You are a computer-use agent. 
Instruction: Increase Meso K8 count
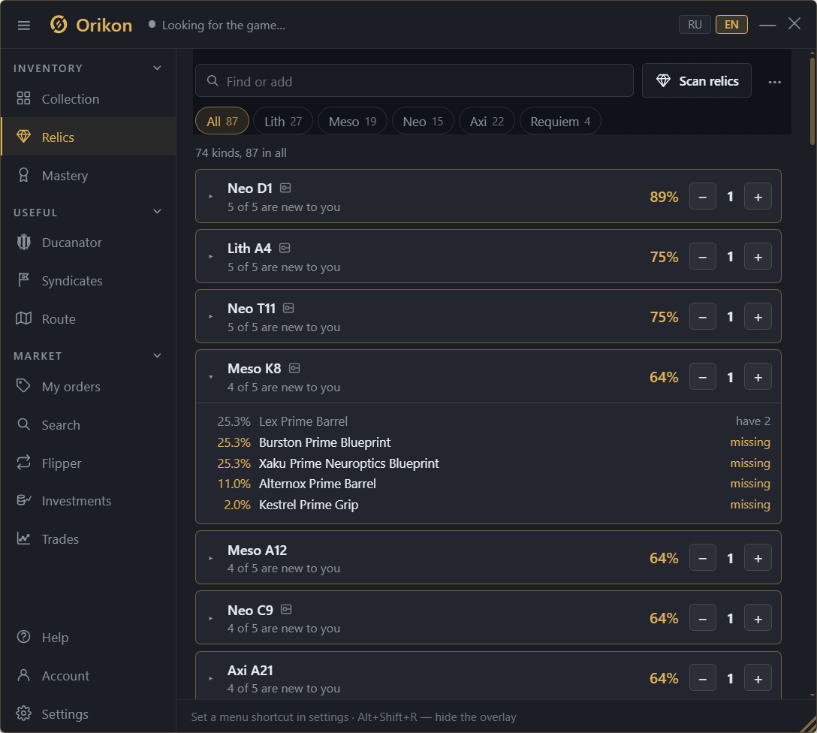tap(758, 377)
